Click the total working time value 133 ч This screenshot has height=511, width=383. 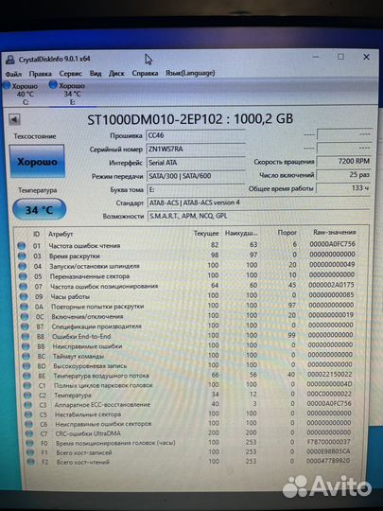pos(343,188)
